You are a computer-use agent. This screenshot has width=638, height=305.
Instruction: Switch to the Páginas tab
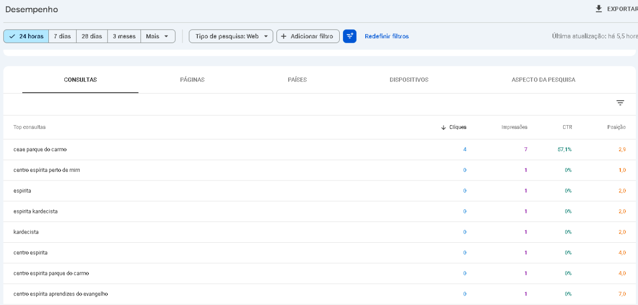point(192,80)
